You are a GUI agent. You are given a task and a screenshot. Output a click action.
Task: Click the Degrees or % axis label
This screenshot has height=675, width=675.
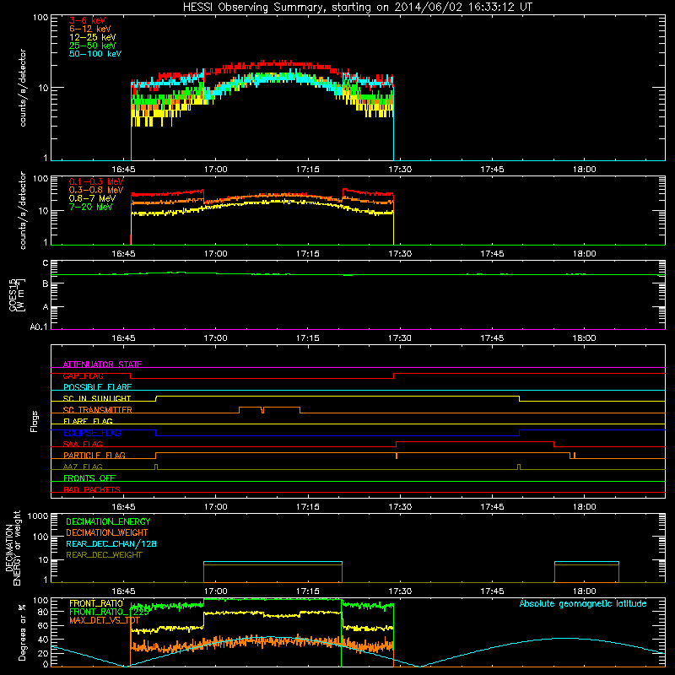(22, 632)
